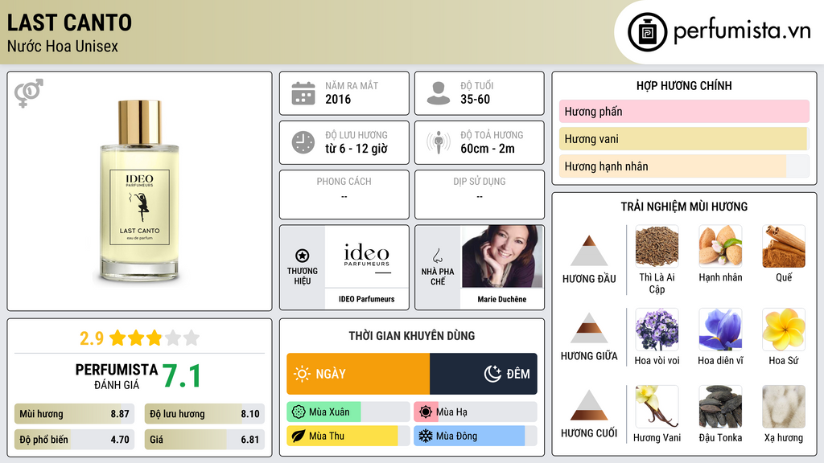The width and height of the screenshot is (824, 463).
Task: Click the Phong Cách style card
Action: (344, 195)
